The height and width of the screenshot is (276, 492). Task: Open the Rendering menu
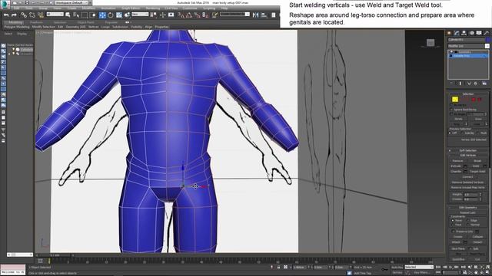tap(153, 8)
